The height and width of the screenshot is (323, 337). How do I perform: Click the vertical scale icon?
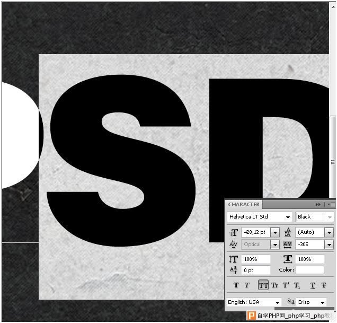pyautogui.click(x=233, y=259)
